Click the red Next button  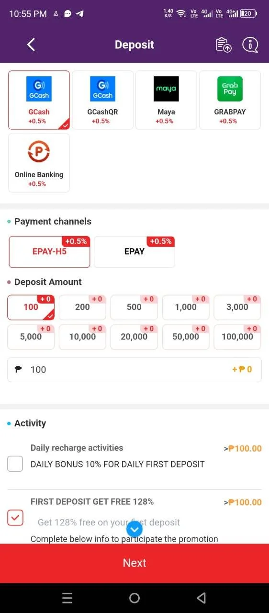134,563
